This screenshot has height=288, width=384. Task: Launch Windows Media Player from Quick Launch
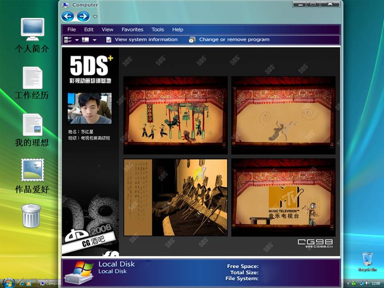pos(28,284)
